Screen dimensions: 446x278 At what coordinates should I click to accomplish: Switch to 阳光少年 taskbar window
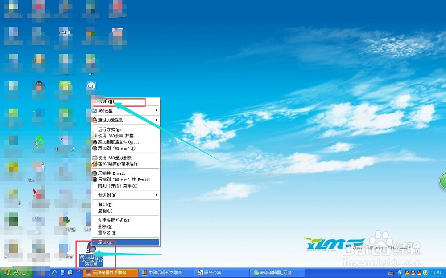(x=222, y=273)
